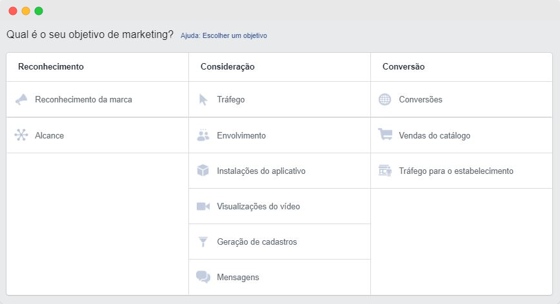Click the Conversão column header

(403, 66)
